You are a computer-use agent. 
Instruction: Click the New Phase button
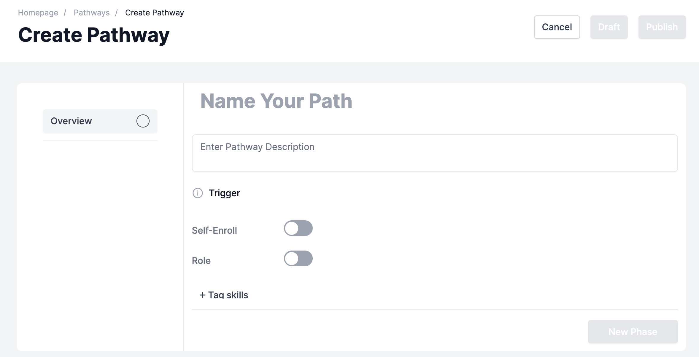pyautogui.click(x=632, y=332)
